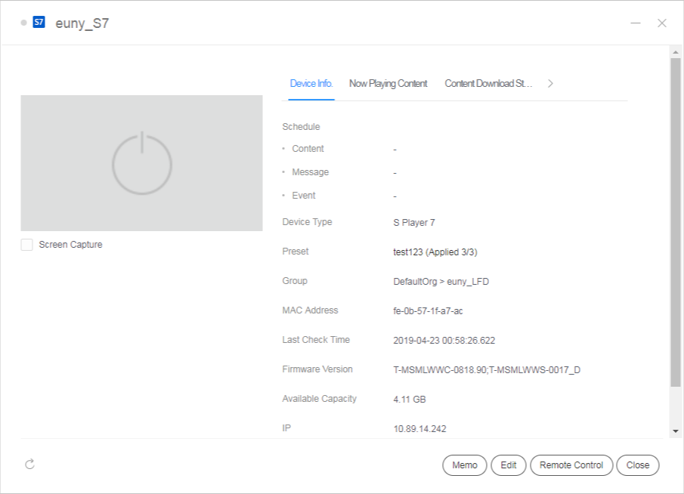Click the scrollbar down arrow
This screenshot has width=684, height=494.
(676, 431)
